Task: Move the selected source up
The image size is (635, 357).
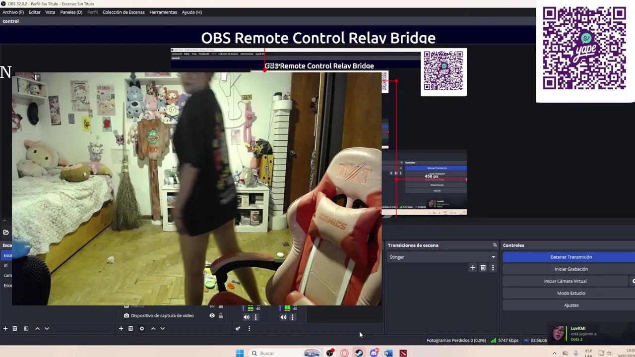Action: click(153, 328)
